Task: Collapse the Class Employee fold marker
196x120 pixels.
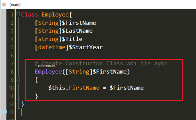Action: pos(18,14)
